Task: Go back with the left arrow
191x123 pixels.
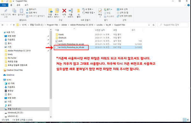Action: pyautogui.click(x=3, y=25)
